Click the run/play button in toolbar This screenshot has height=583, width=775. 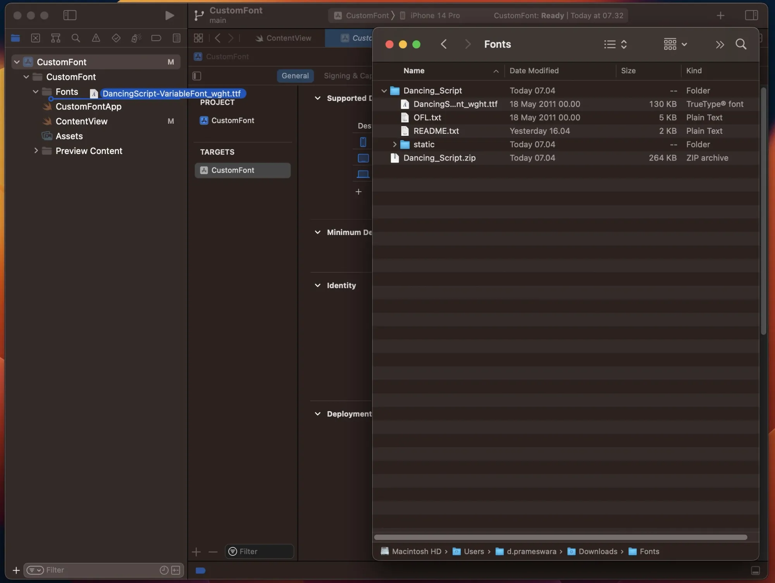(169, 15)
